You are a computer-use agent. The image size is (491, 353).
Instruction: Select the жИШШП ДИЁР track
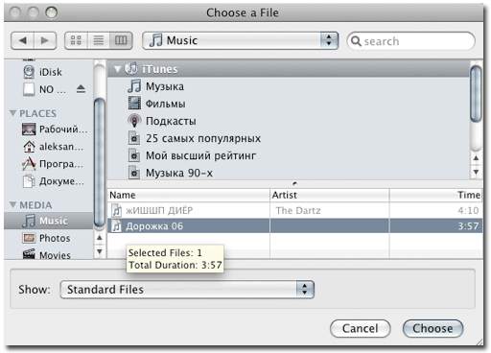point(295,210)
